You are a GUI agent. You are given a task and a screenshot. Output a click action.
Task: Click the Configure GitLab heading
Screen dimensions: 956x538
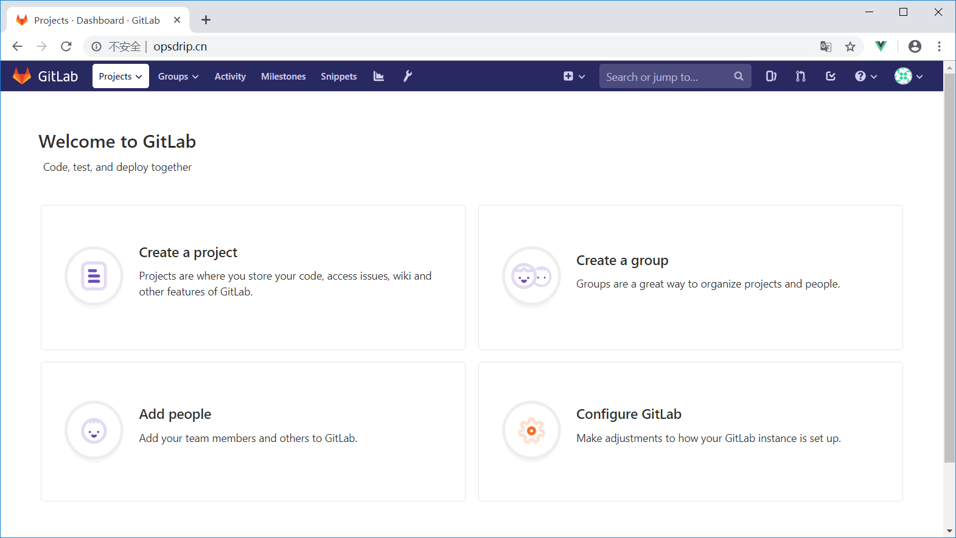click(629, 414)
